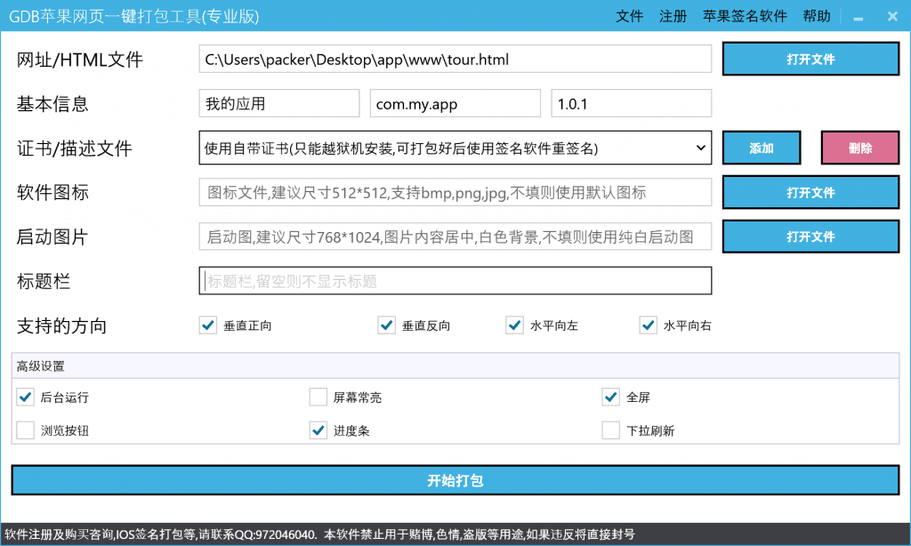Disable the 水平向左 orientation
The image size is (911, 546).
514,325
